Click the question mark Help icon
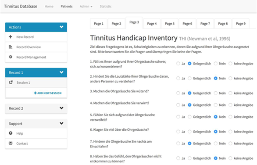Screen dimensions: 257x165 point(11,133)
